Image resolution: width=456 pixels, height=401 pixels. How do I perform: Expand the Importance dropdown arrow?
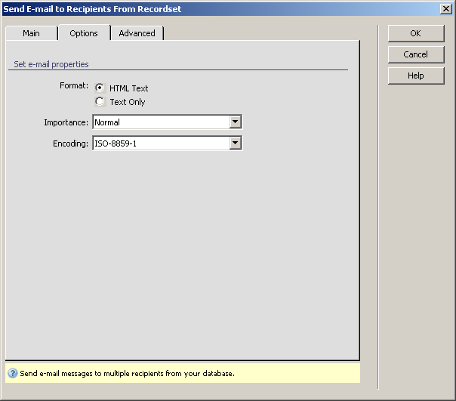(x=235, y=122)
